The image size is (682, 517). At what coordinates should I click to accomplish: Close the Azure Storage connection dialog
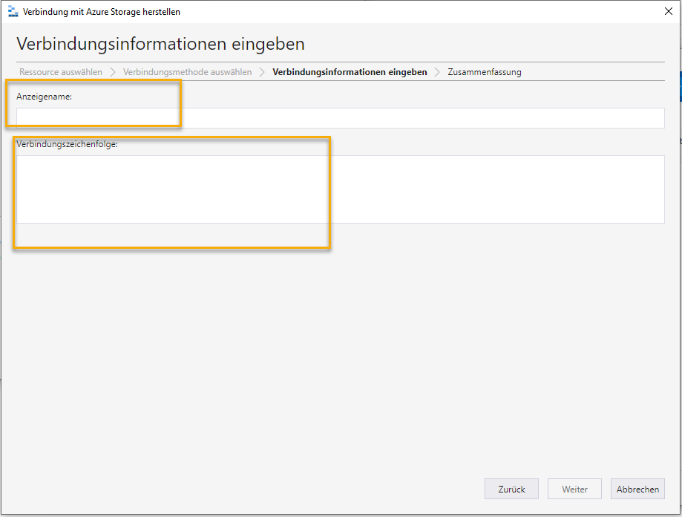[668, 11]
